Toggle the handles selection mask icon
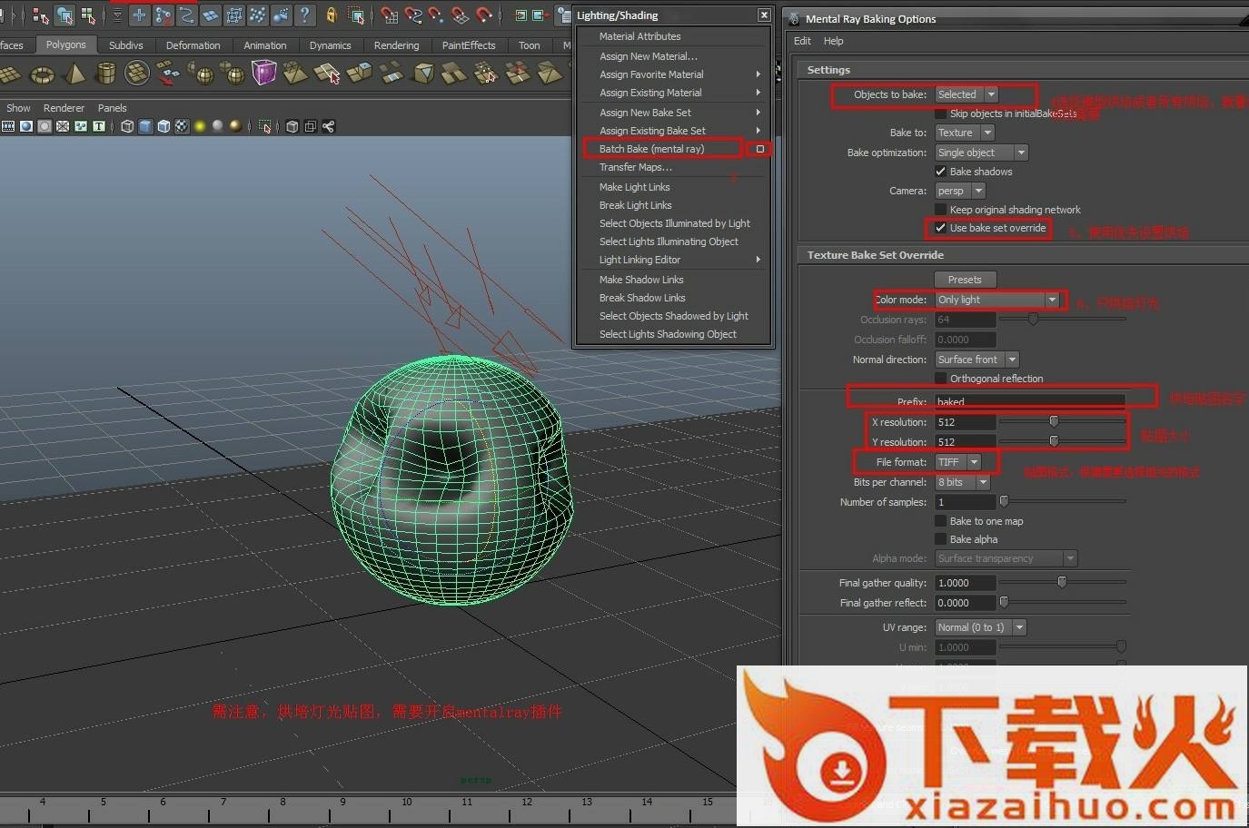1249x828 pixels. pos(139,15)
